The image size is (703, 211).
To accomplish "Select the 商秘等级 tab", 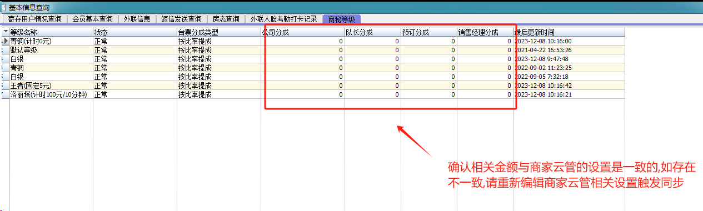I will click(x=342, y=19).
